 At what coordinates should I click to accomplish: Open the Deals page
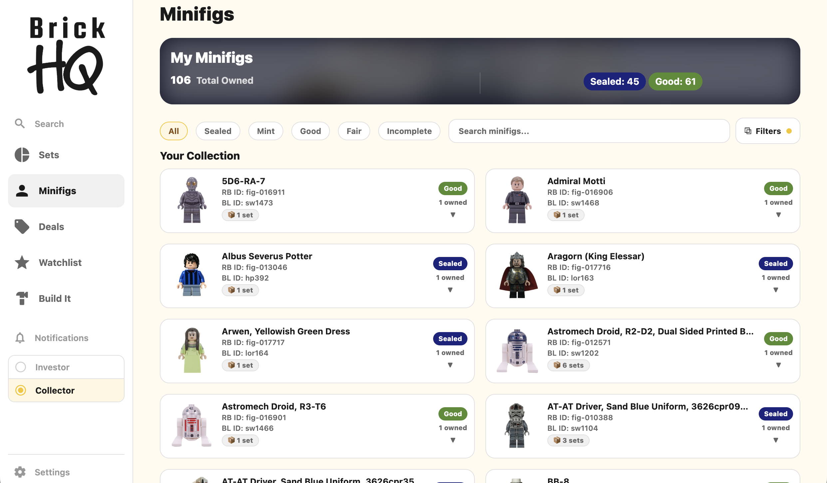tap(66, 227)
